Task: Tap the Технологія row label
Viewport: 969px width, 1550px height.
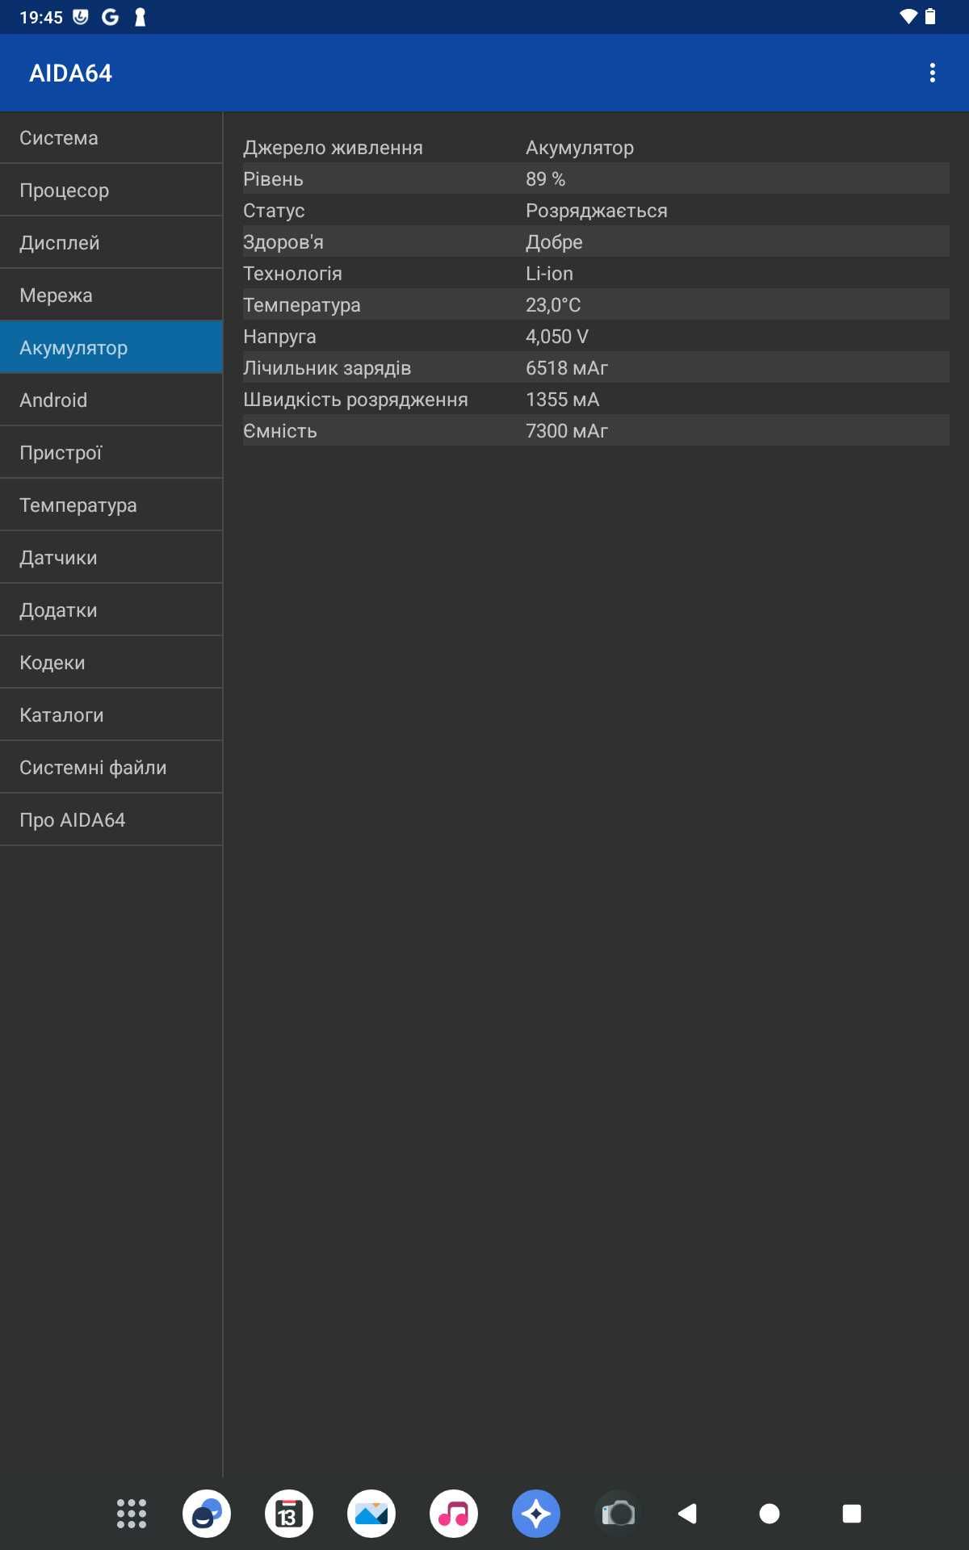Action: click(x=292, y=274)
